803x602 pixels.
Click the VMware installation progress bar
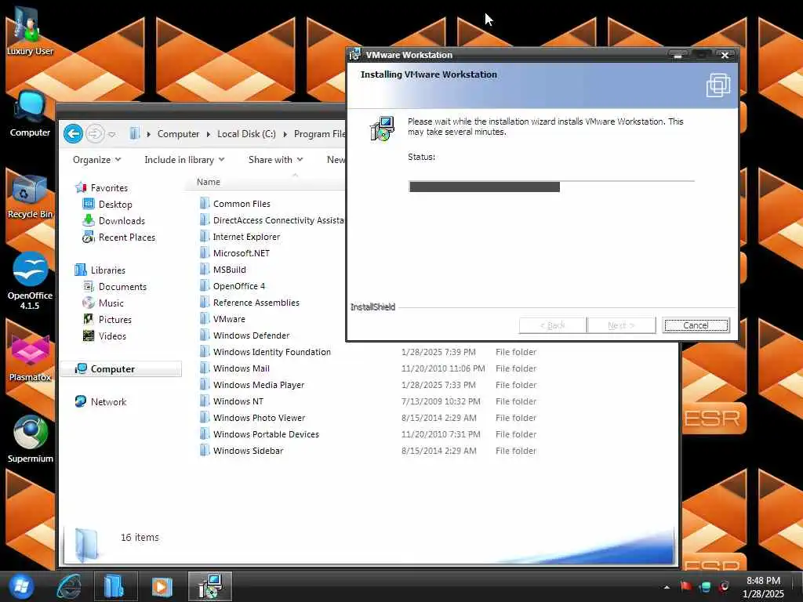pyautogui.click(x=551, y=187)
